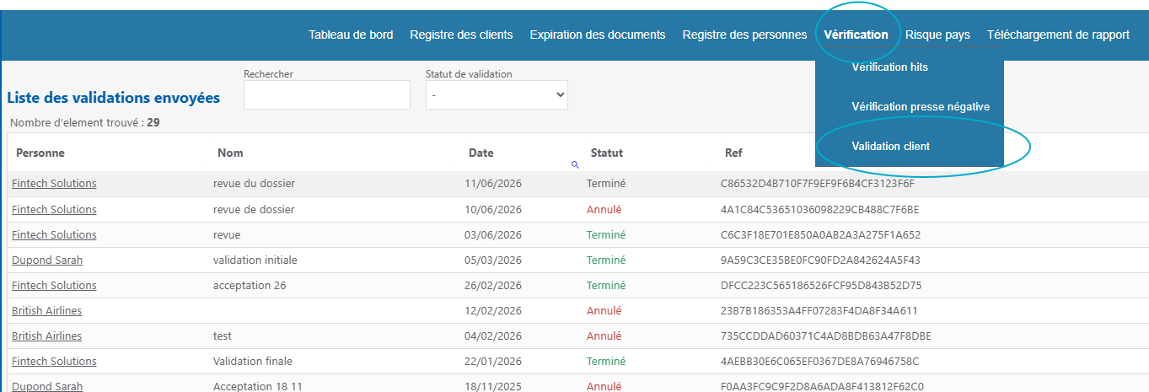Select reference 4A1C84C53651036098229CB488C7F6BE
The image size is (1149, 392).
(x=820, y=209)
